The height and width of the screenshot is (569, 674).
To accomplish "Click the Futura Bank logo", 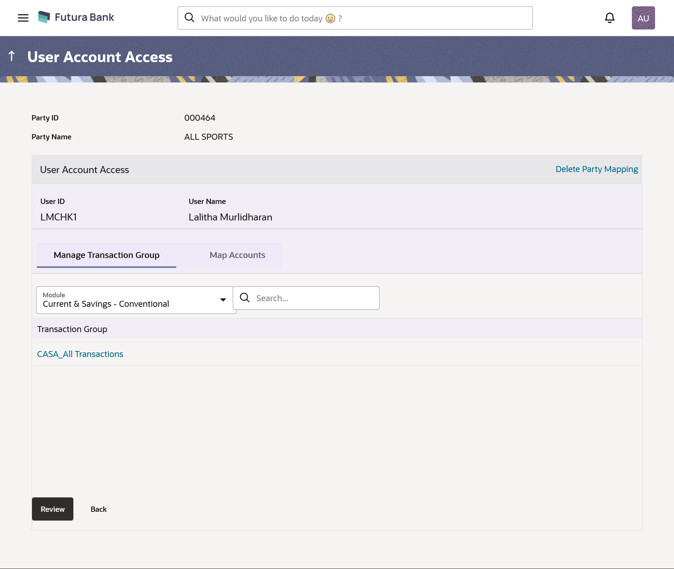I will [76, 17].
